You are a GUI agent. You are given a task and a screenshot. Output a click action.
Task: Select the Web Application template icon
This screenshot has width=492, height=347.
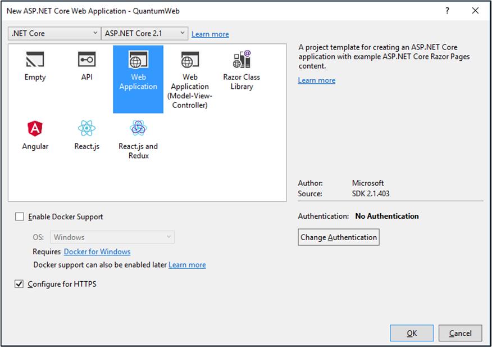(138, 59)
